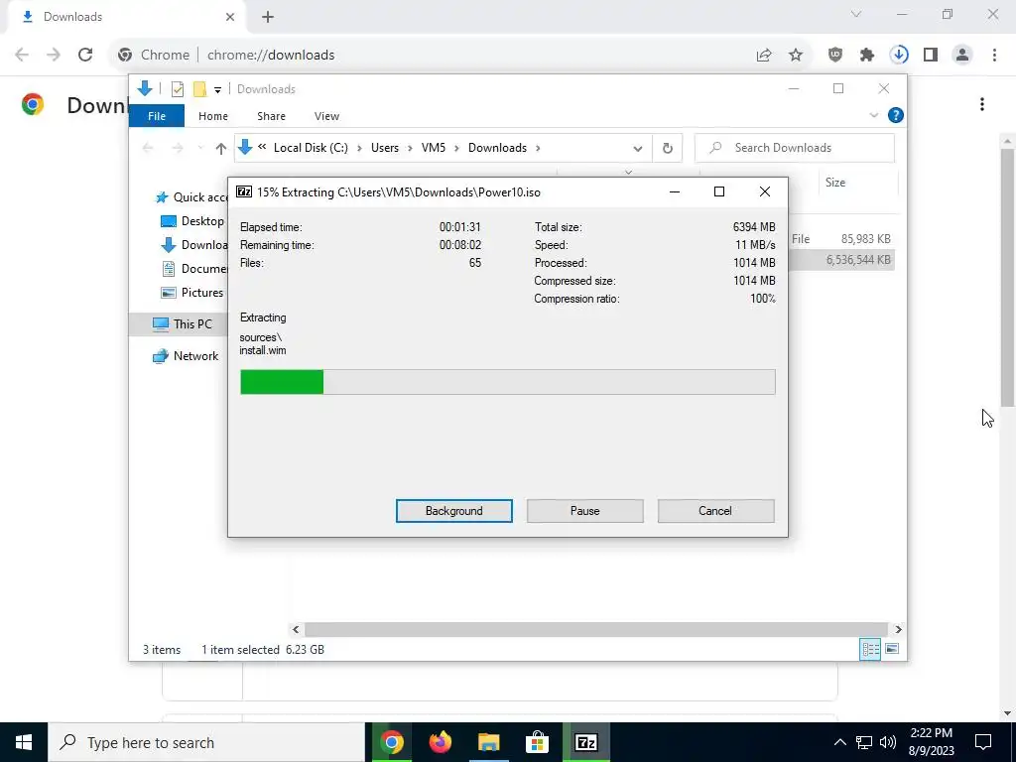
Task: Refresh the Downloads folder view
Action: pyautogui.click(x=668, y=149)
